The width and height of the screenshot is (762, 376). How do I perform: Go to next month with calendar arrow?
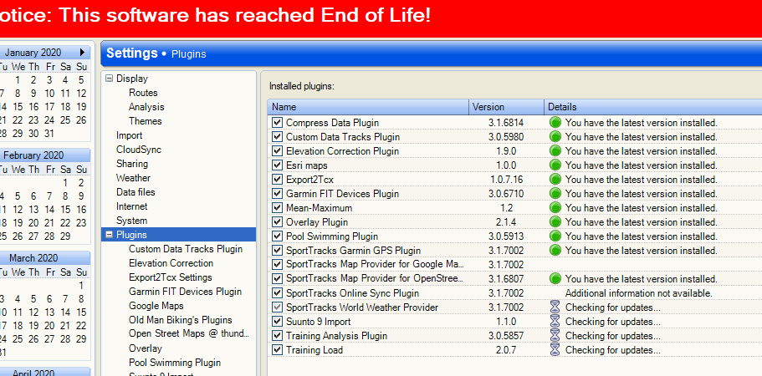[x=82, y=53]
